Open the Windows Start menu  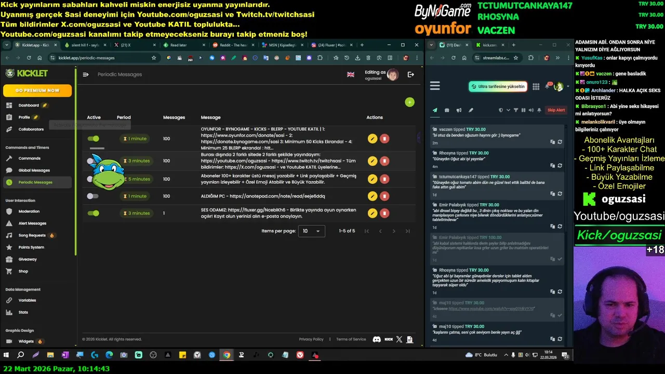coord(6,355)
